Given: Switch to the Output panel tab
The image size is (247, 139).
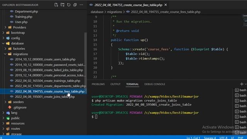Looking at the screenshot, I should pyautogui.click(x=115, y=84).
